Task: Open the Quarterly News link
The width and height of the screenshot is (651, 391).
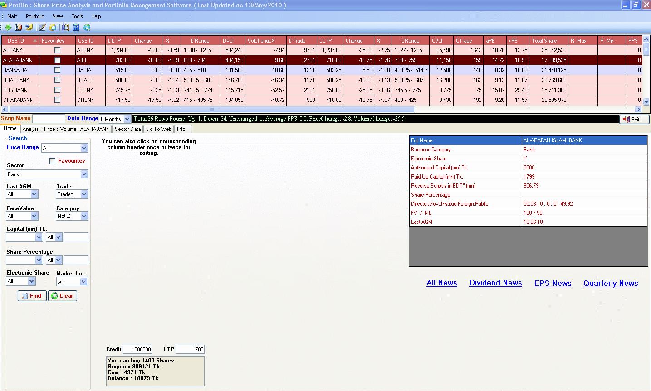Action: [611, 283]
